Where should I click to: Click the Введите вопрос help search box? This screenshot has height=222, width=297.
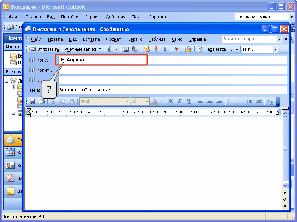(250, 39)
